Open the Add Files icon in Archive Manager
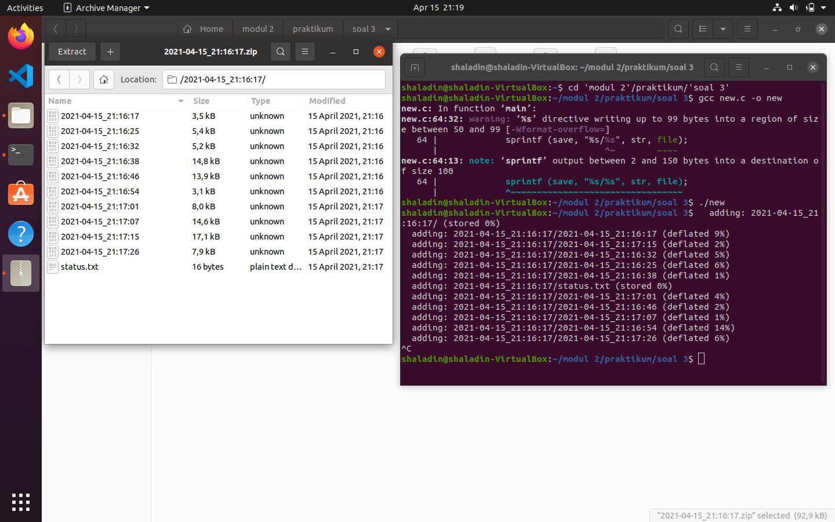Viewport: 835px width, 522px height. coord(110,52)
